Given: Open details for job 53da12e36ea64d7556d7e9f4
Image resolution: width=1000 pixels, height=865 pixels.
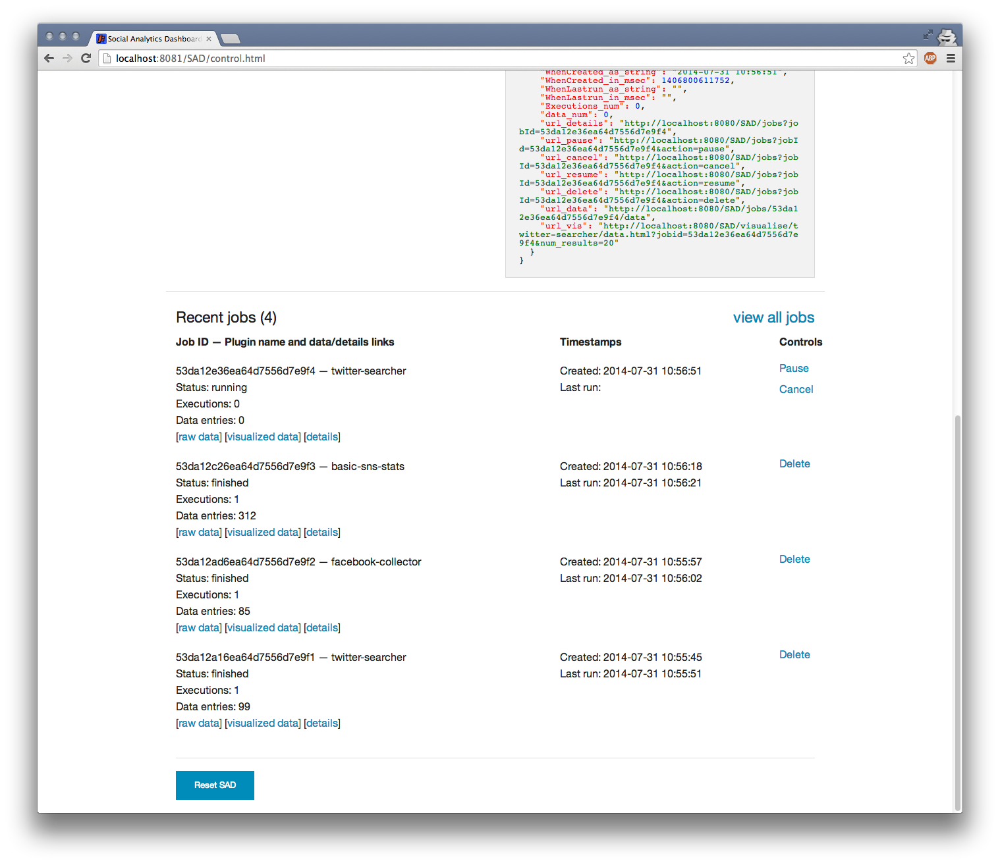Looking at the screenshot, I should pos(322,436).
